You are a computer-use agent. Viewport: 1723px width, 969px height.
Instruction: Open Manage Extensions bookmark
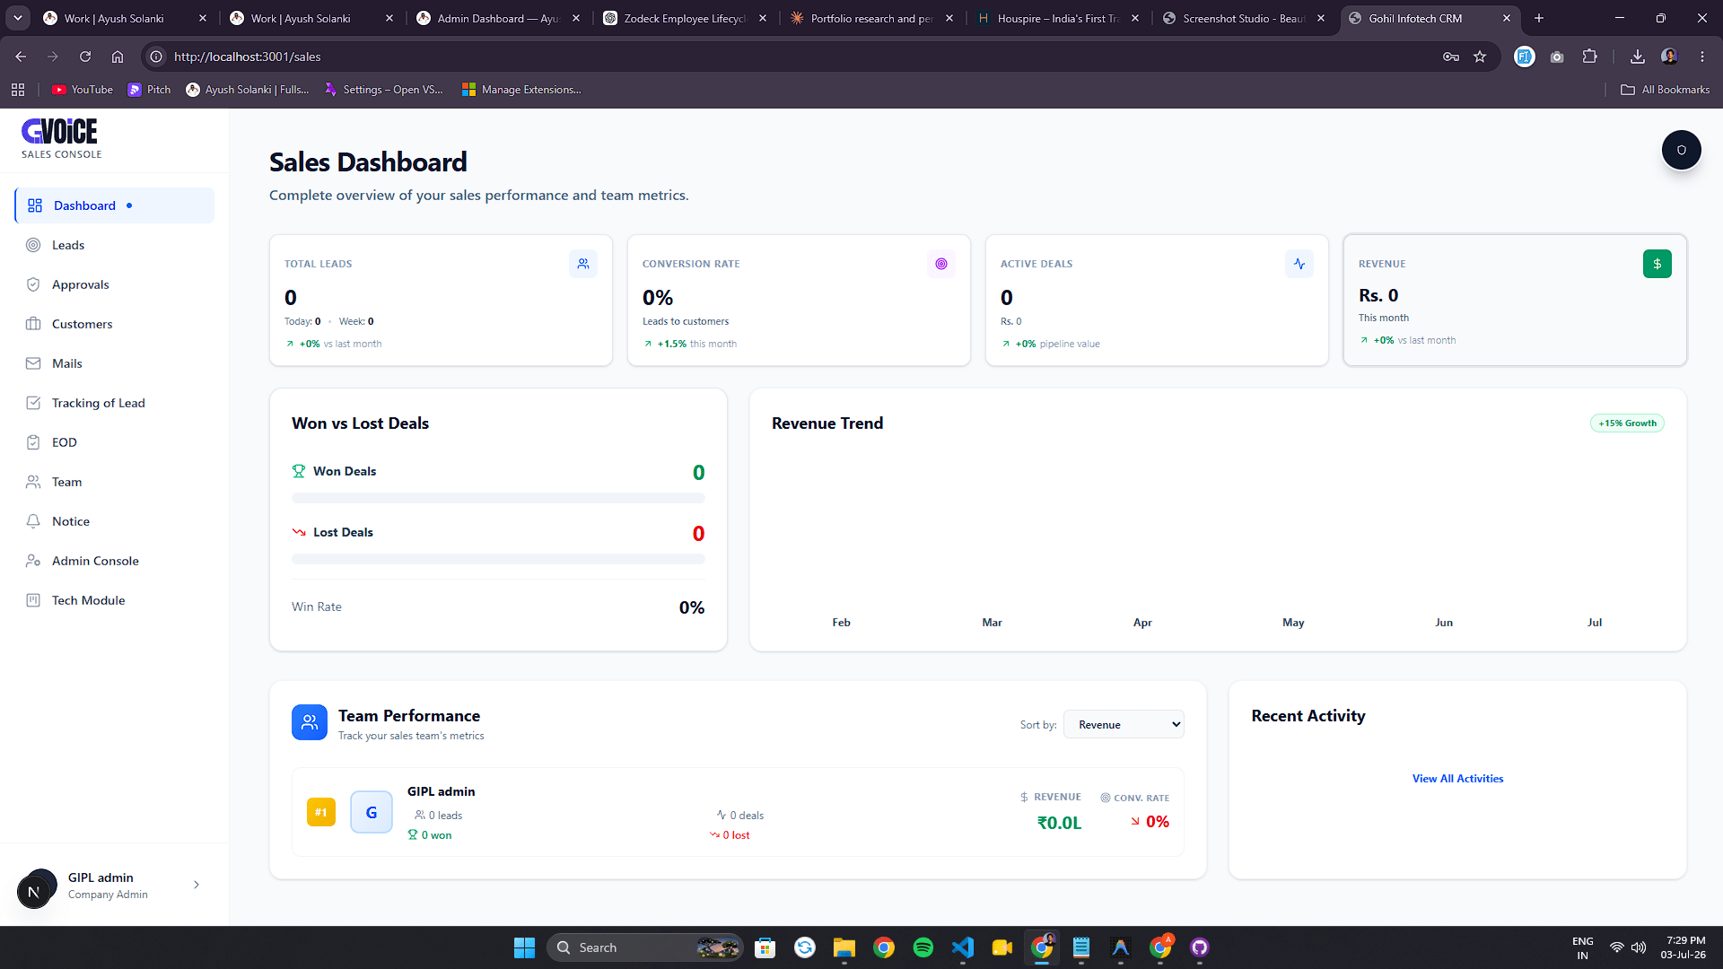tap(521, 90)
